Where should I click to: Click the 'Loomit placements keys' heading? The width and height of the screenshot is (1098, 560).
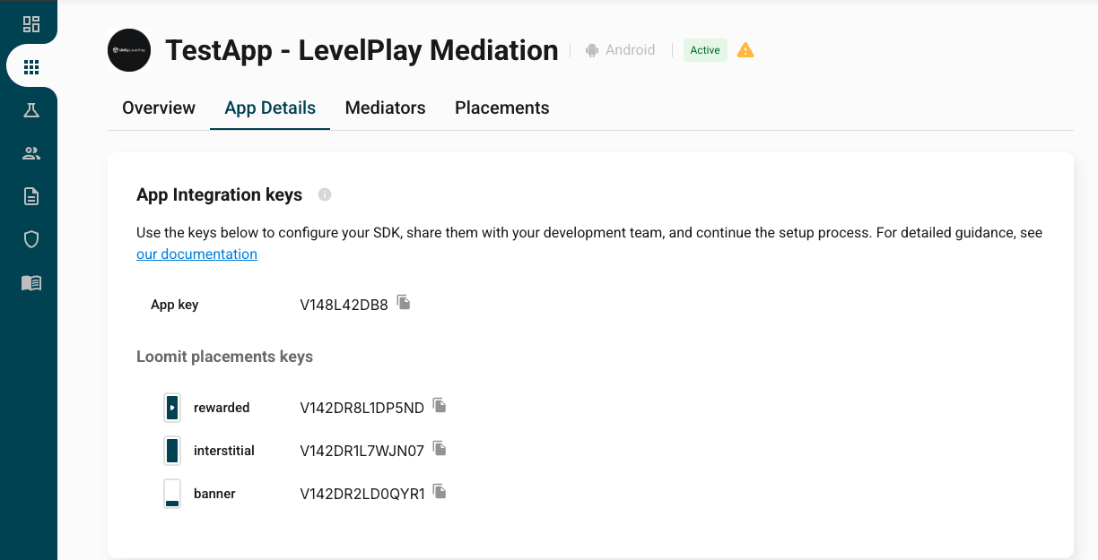225,357
